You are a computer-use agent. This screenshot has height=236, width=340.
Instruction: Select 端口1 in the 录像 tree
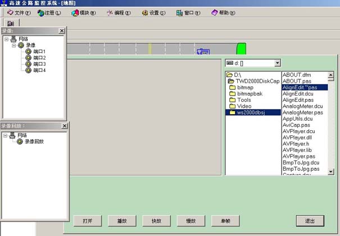[x=39, y=52]
